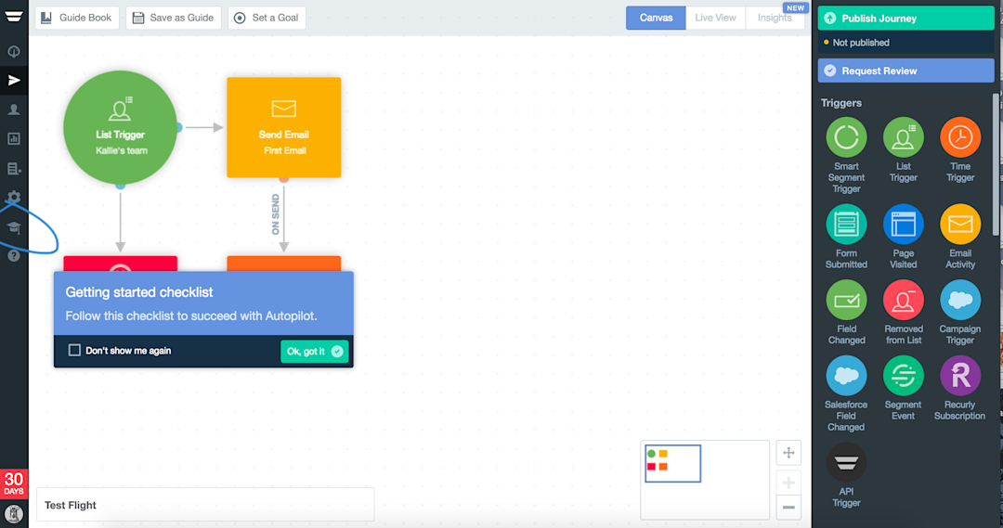Click the pan/move canvas control icon
Viewport: 1003px width, 528px height.
(x=788, y=453)
